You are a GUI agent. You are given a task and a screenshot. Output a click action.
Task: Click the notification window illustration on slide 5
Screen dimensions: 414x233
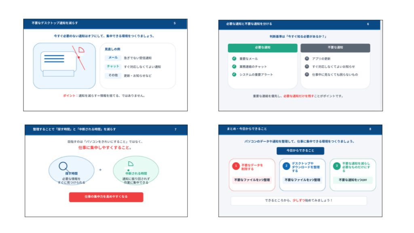click(59, 64)
